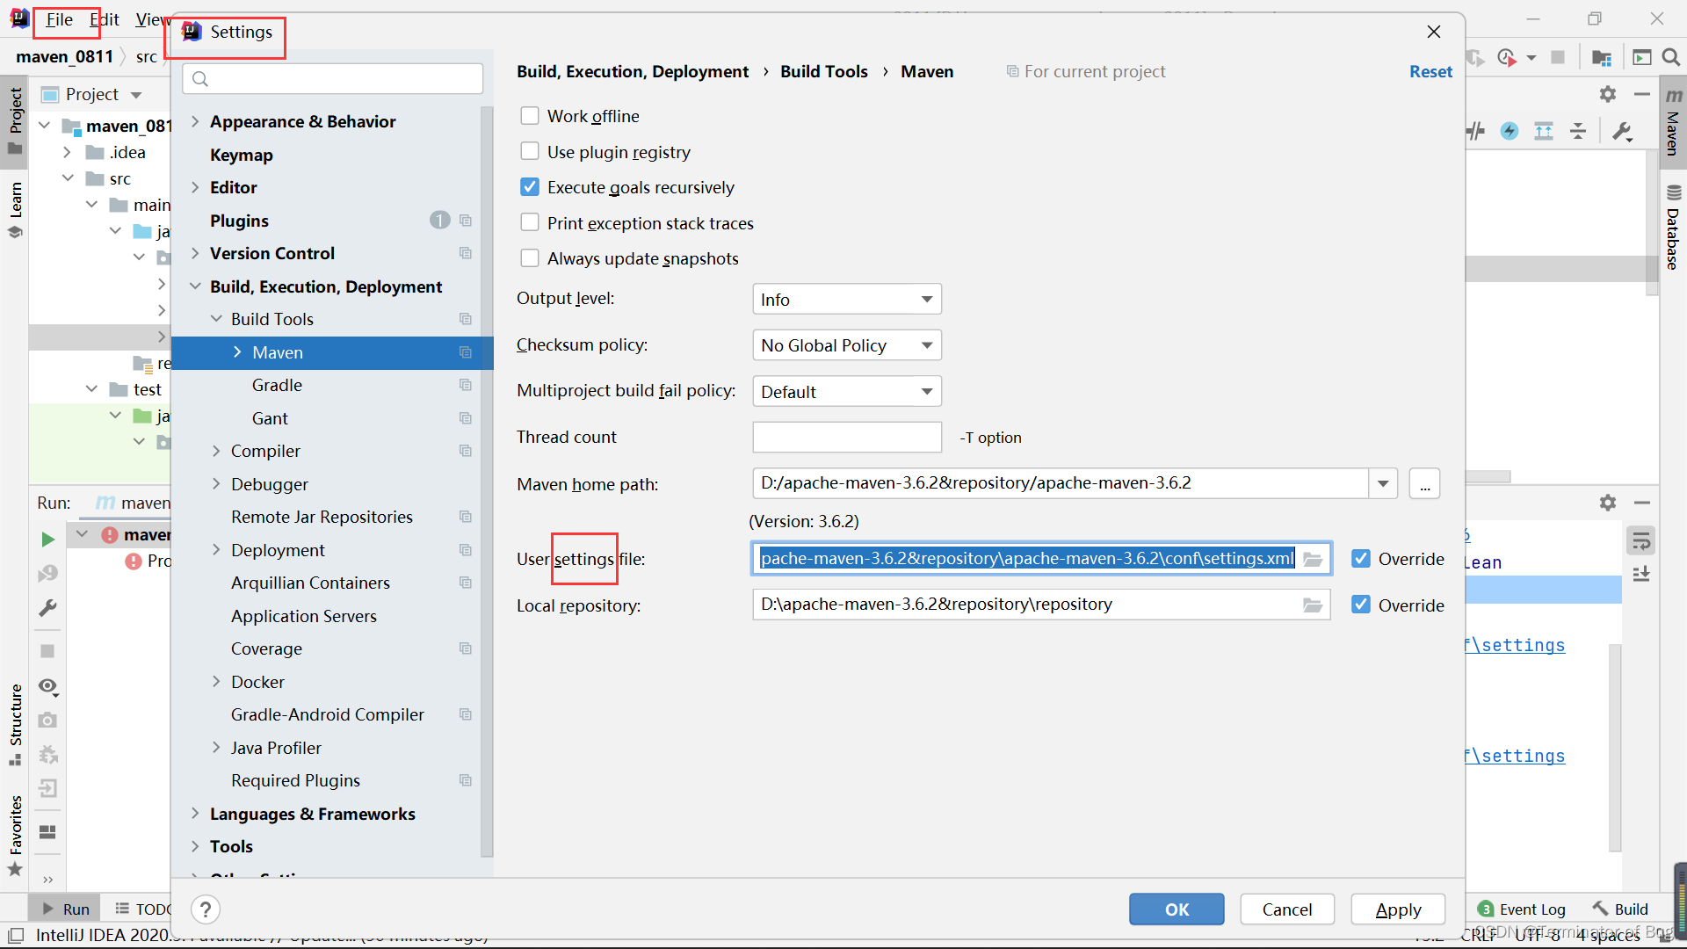1687x949 pixels.
Task: Open the Maven home path dropdown arrow
Action: coord(1383,483)
